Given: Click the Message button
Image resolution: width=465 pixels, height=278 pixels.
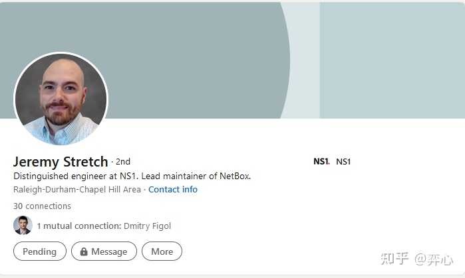Looking at the screenshot, I should [x=103, y=251].
